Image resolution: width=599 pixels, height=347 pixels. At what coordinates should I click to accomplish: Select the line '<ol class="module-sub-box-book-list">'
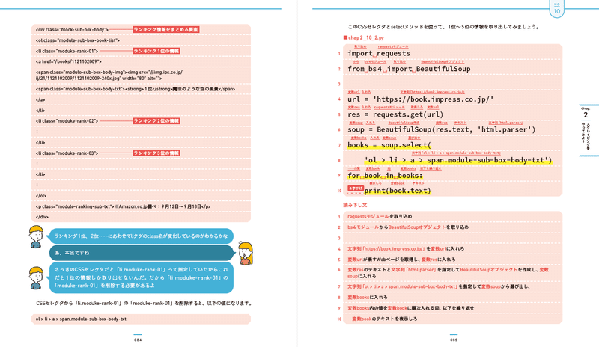coord(78,40)
